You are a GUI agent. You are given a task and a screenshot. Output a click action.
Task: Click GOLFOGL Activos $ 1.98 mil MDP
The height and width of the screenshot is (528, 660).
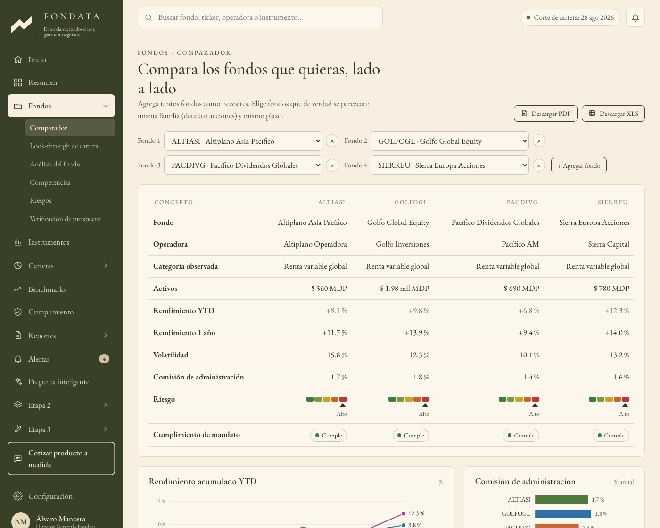coord(404,289)
